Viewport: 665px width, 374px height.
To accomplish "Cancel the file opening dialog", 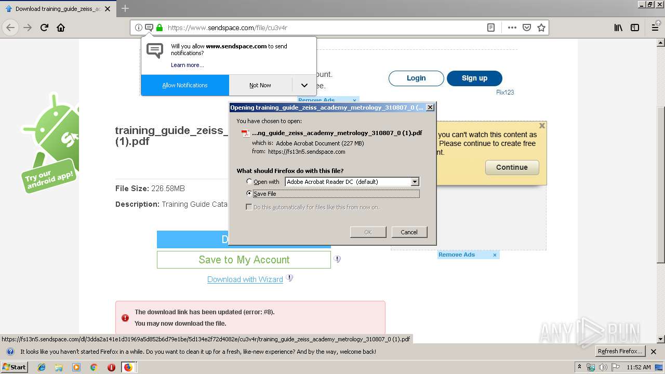I will (409, 232).
